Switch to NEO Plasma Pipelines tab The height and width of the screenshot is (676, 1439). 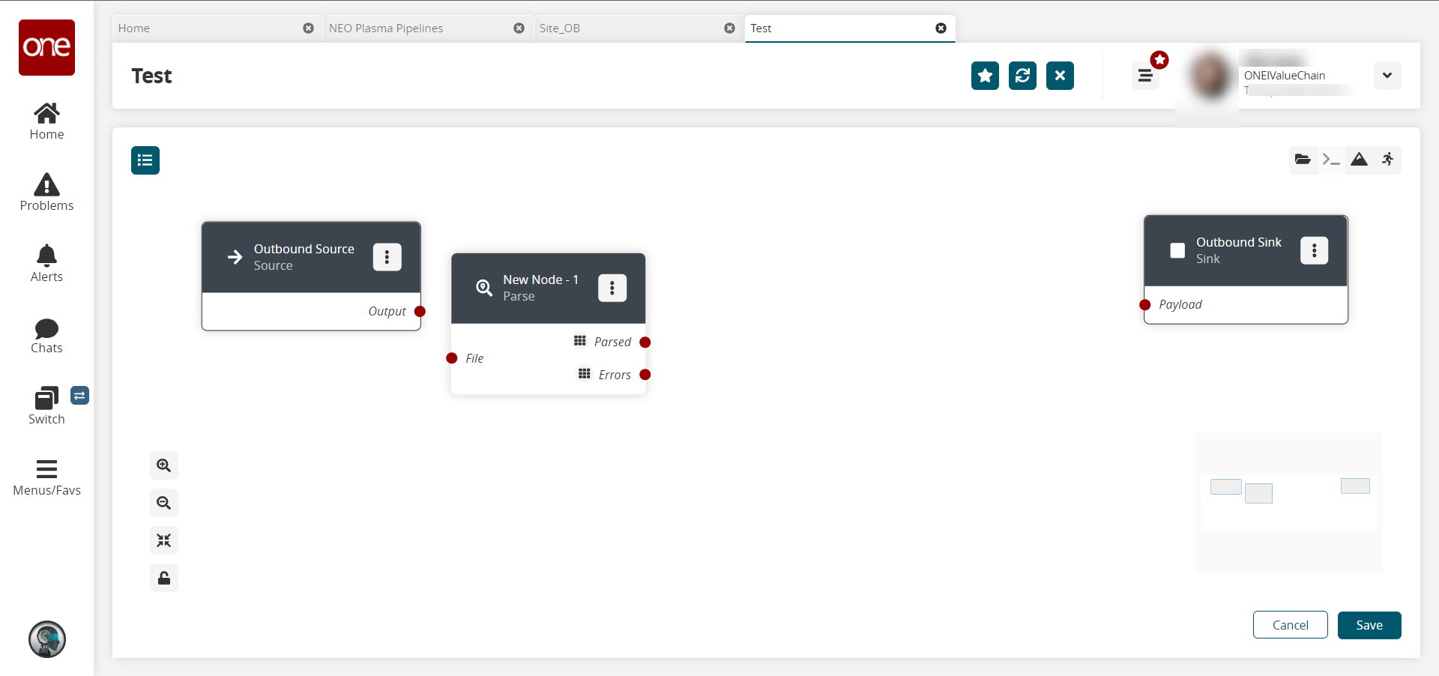click(x=386, y=28)
